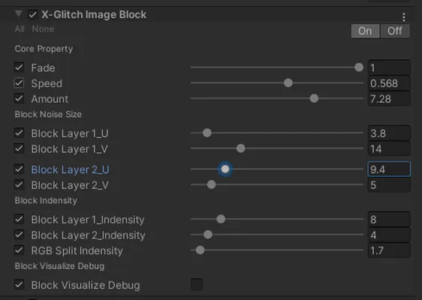Enable the Block Visualize Debug value checkbox

pyautogui.click(x=197, y=284)
